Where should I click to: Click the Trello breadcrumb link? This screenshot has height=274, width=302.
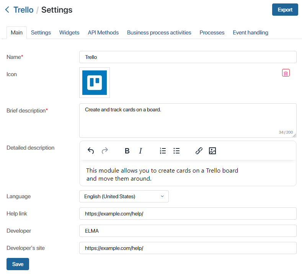(x=23, y=10)
